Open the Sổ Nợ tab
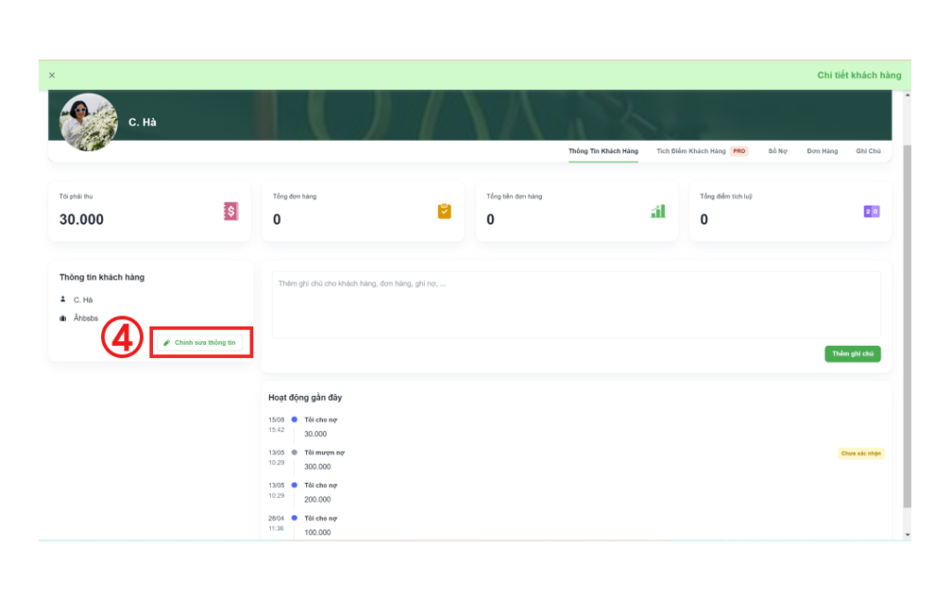This screenshot has width=950, height=600. pyautogui.click(x=777, y=150)
